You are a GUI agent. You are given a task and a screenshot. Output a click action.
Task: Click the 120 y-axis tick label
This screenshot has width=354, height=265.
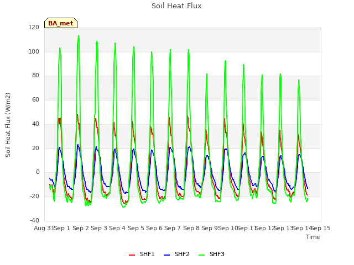tap(34, 27)
